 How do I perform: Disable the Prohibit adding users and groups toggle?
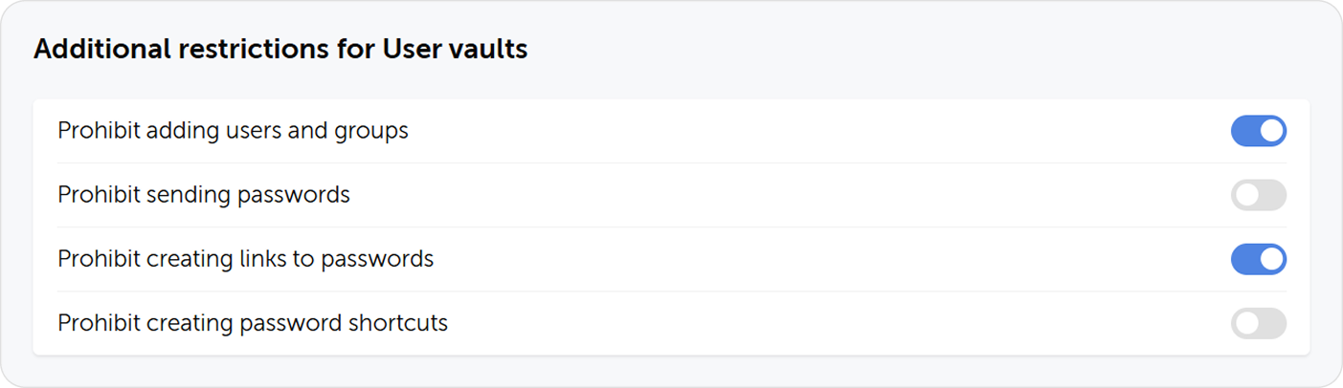tap(1258, 131)
